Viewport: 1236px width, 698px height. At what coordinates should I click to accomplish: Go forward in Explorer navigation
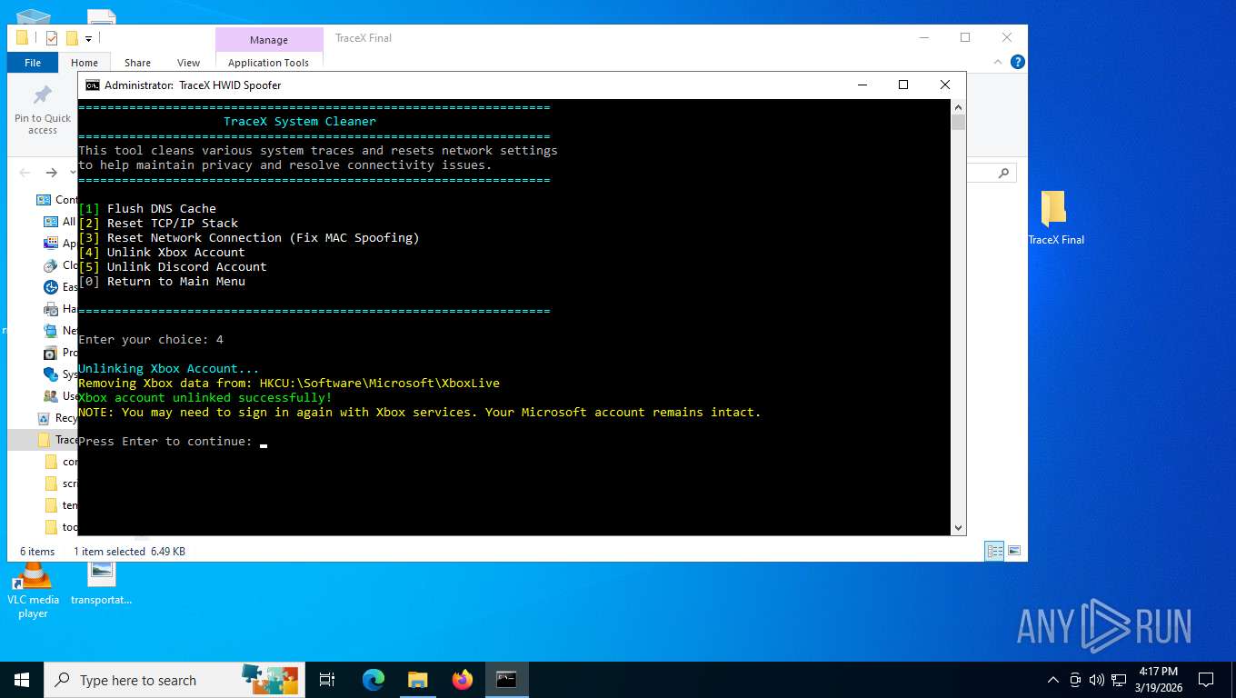click(x=52, y=173)
